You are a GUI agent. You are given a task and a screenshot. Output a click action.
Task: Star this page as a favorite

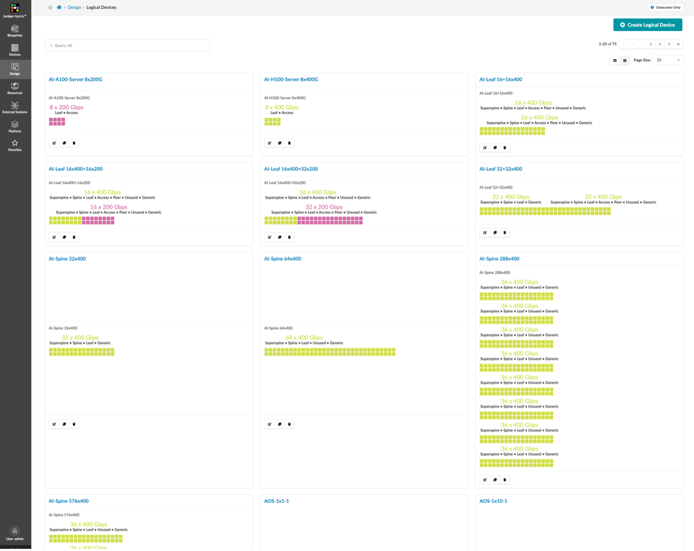(50, 7)
